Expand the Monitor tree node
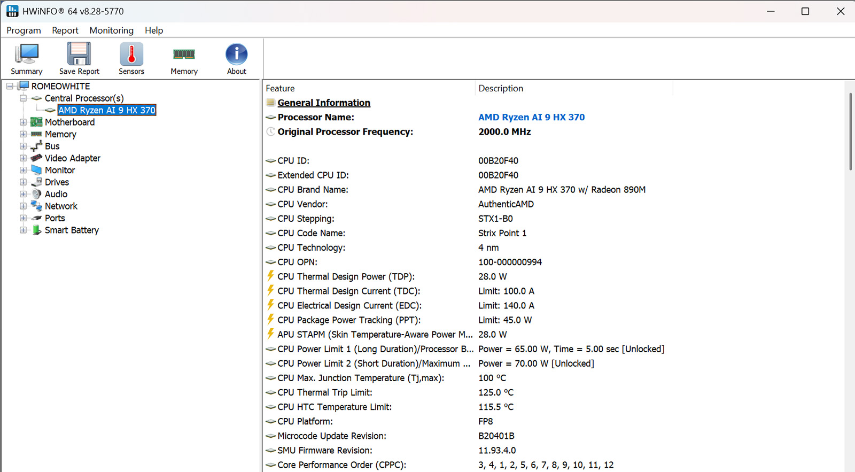Screen dimensions: 855x472 tap(23, 170)
